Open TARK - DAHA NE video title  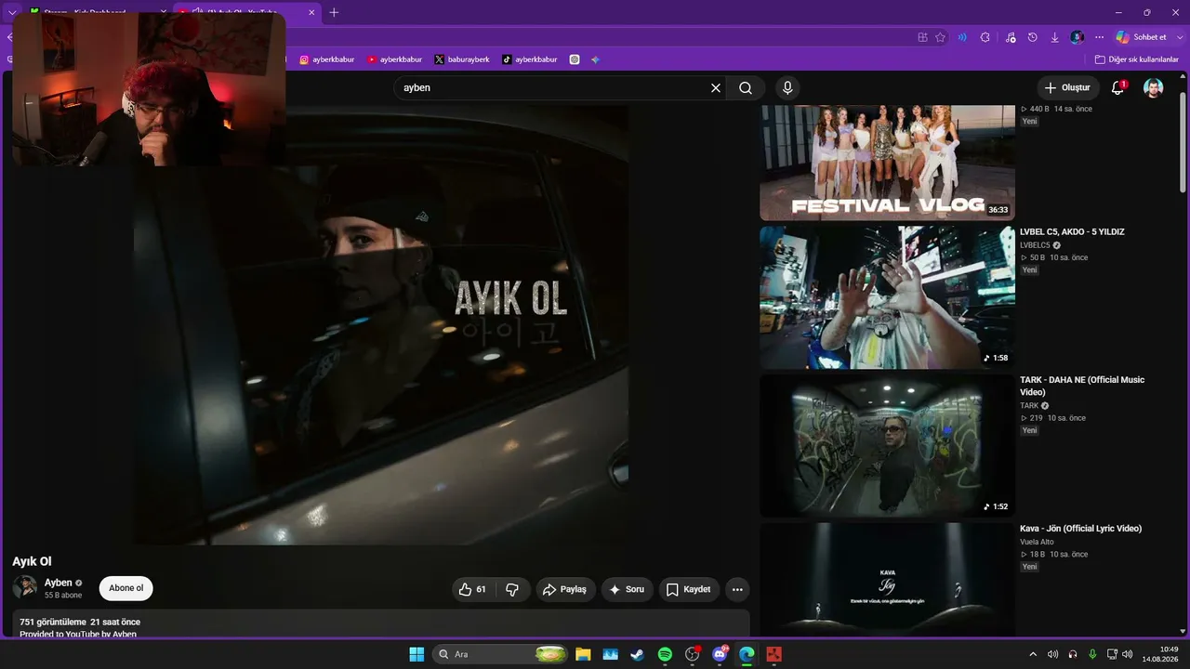pyautogui.click(x=1082, y=386)
